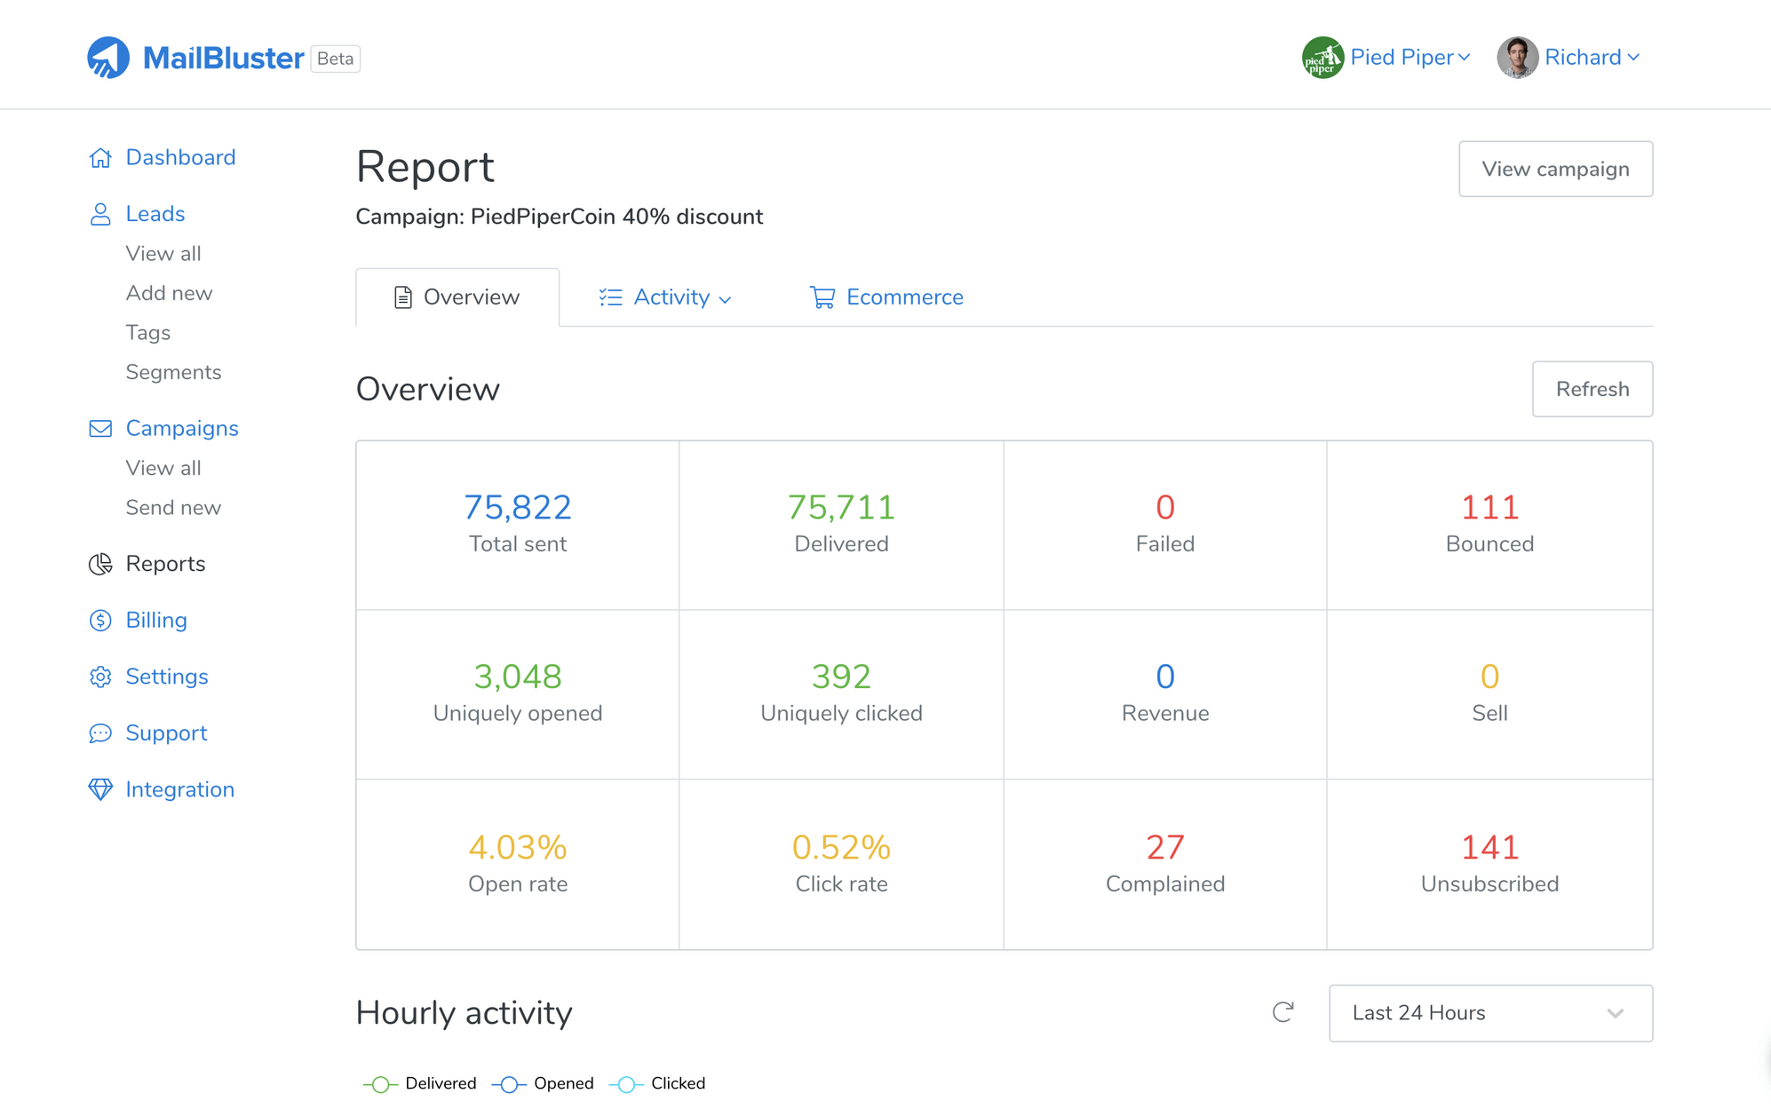1771x1117 pixels.
Task: Click the 111 Bounced value
Action: pos(1489,507)
